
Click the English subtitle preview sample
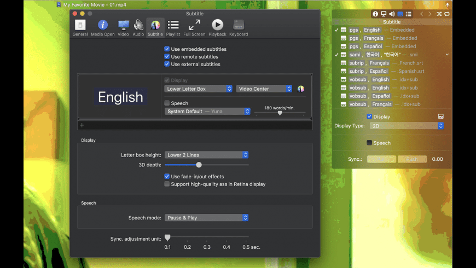click(x=120, y=97)
